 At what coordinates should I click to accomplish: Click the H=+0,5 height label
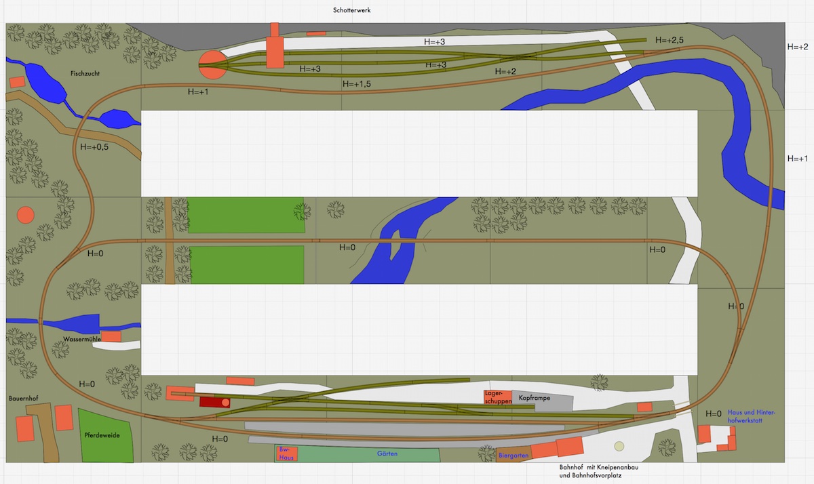[x=95, y=146]
